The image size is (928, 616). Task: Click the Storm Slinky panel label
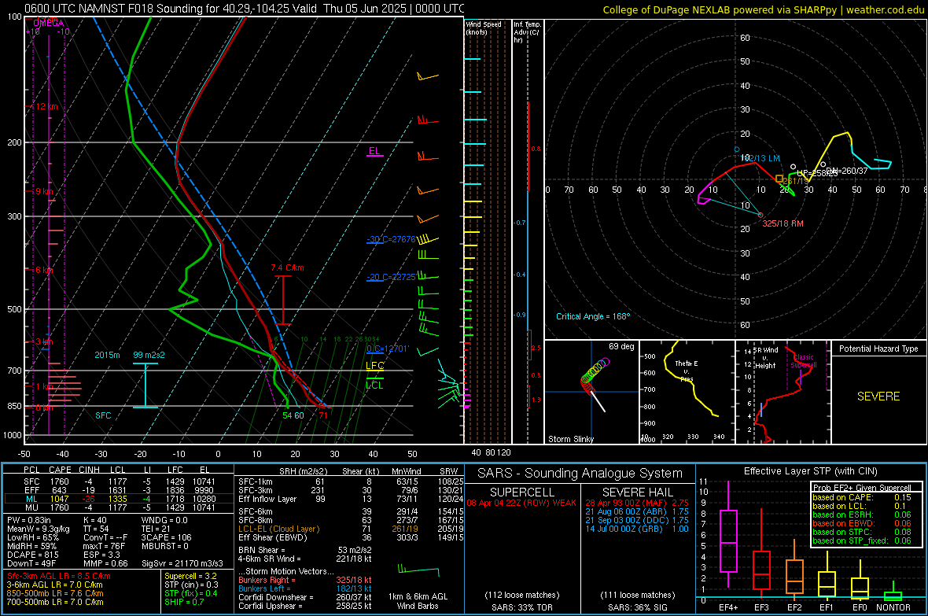coord(570,439)
